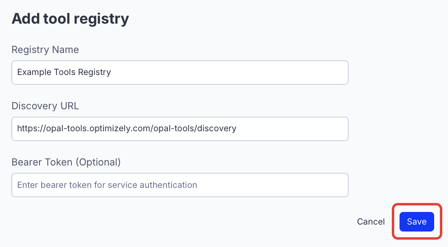Cancel adding the tool registry

coord(371,222)
